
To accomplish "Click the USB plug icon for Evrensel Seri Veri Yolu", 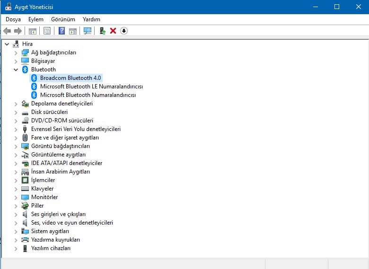I will pyautogui.click(x=25, y=129).
